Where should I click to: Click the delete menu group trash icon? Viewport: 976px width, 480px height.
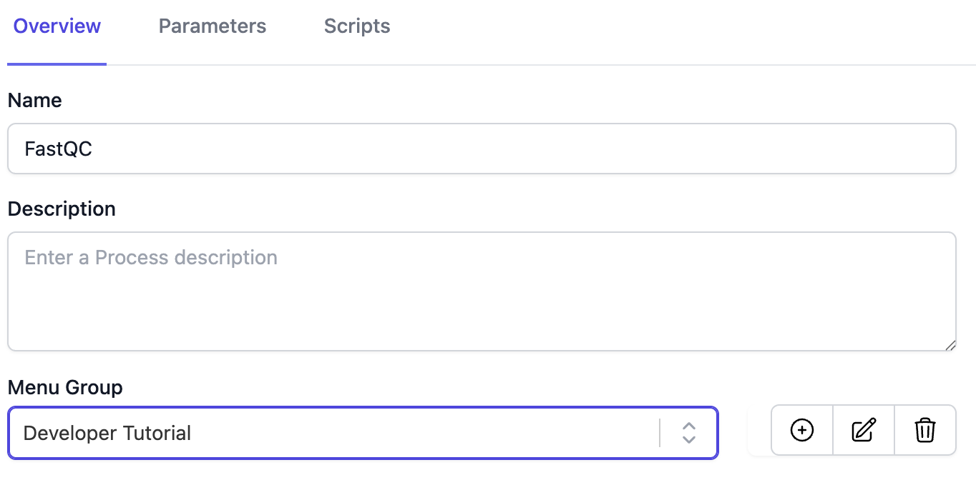tap(925, 430)
